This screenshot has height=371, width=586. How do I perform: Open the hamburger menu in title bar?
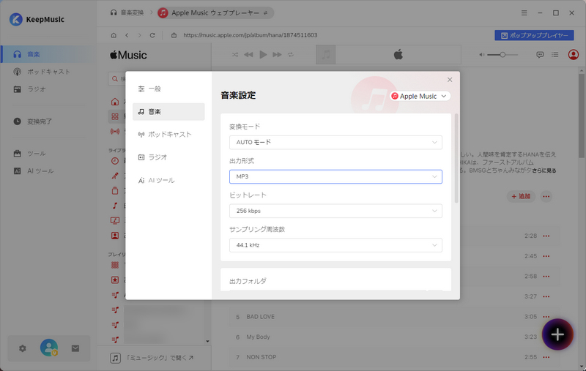(524, 13)
